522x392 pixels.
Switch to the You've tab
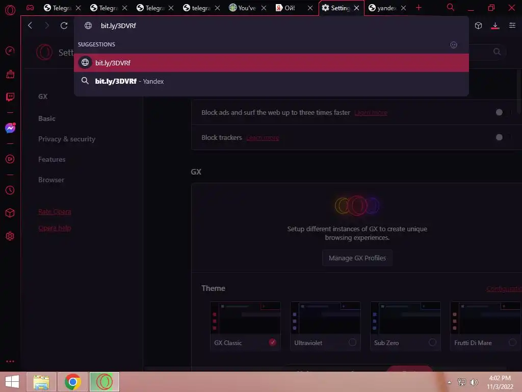click(x=247, y=8)
